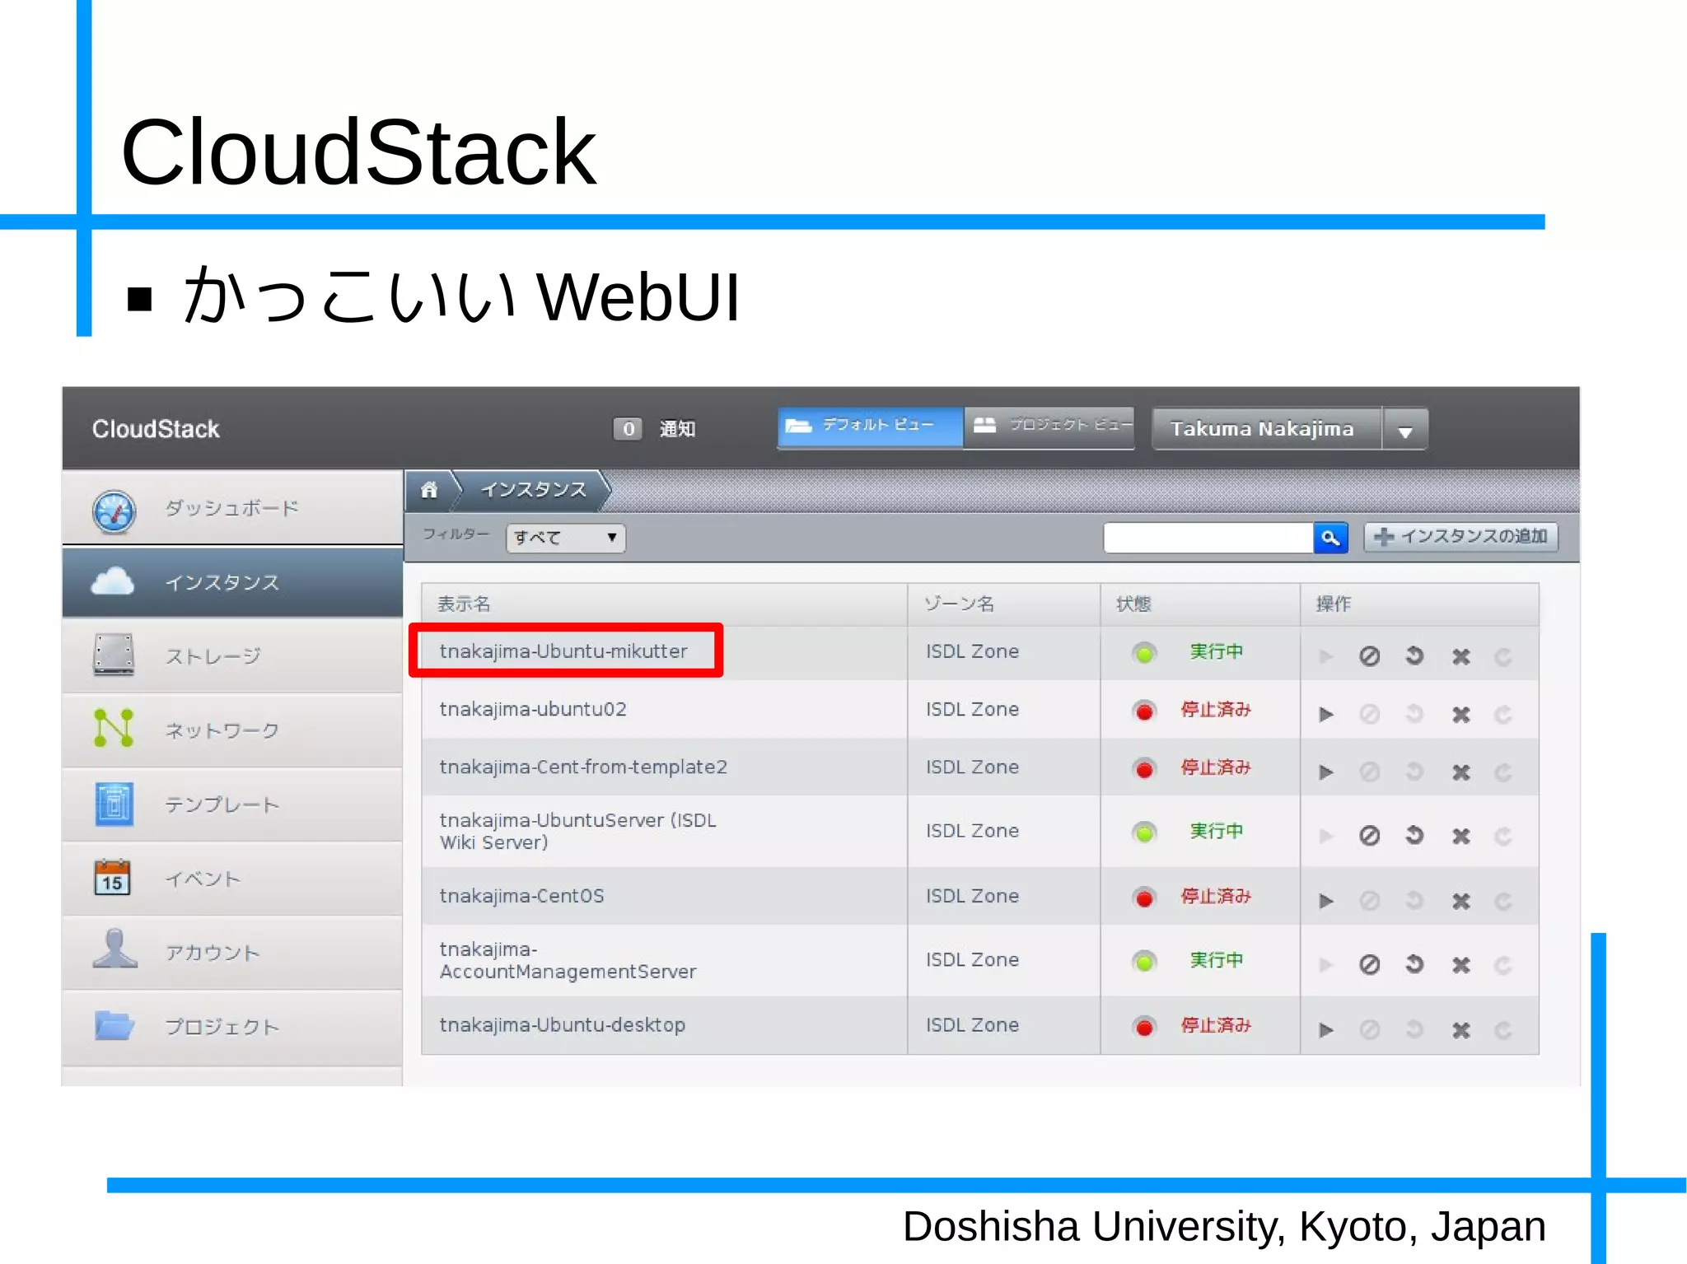The width and height of the screenshot is (1687, 1264).
Task: Click the Takuma Nakajima user button
Action: (1267, 429)
